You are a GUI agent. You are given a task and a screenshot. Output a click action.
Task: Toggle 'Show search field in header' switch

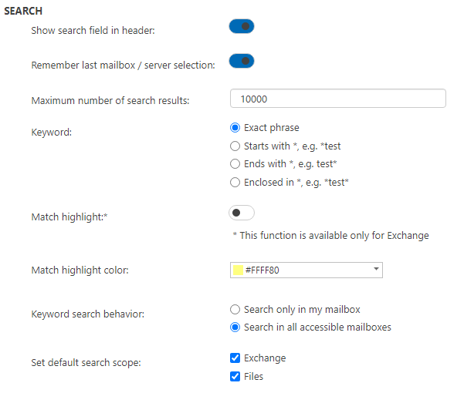(242, 27)
